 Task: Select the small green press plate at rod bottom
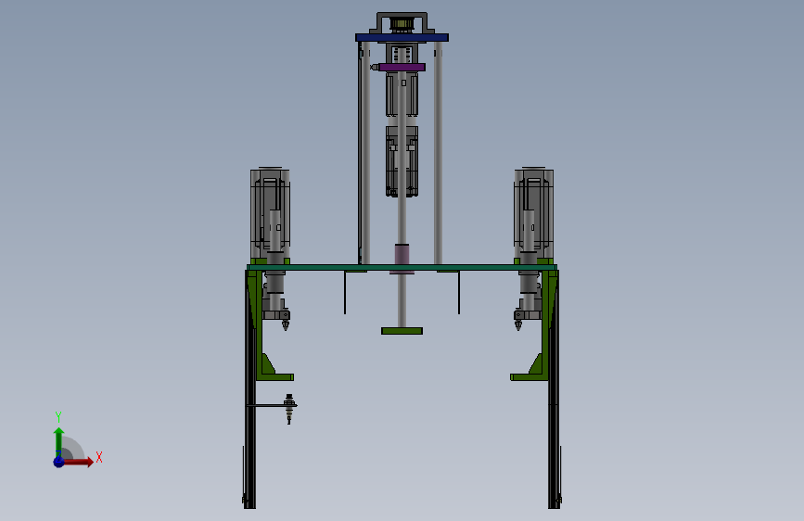point(402,331)
